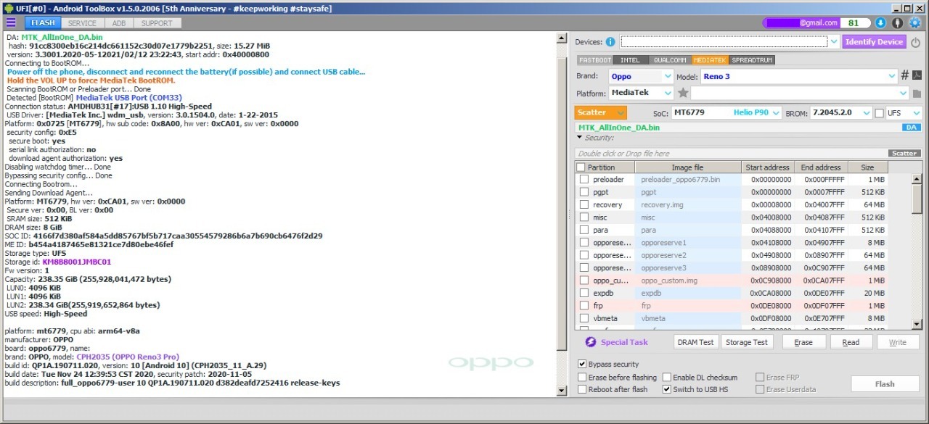
Task: Toggle the checkbox left of UFS dropdown
Action: (x=880, y=113)
